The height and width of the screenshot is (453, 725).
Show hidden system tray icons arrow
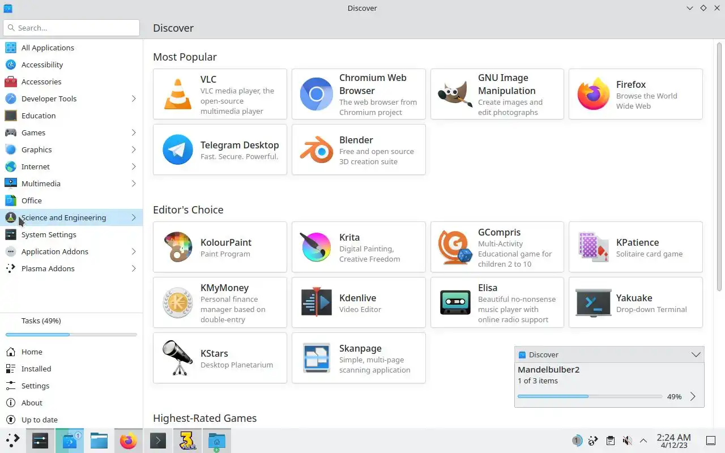click(x=643, y=441)
